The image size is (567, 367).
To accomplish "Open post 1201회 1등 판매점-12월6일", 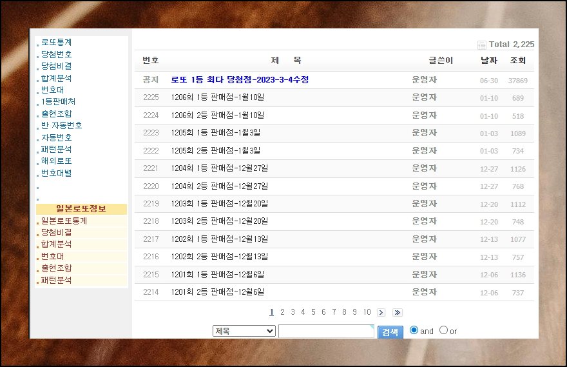I will point(217,274).
